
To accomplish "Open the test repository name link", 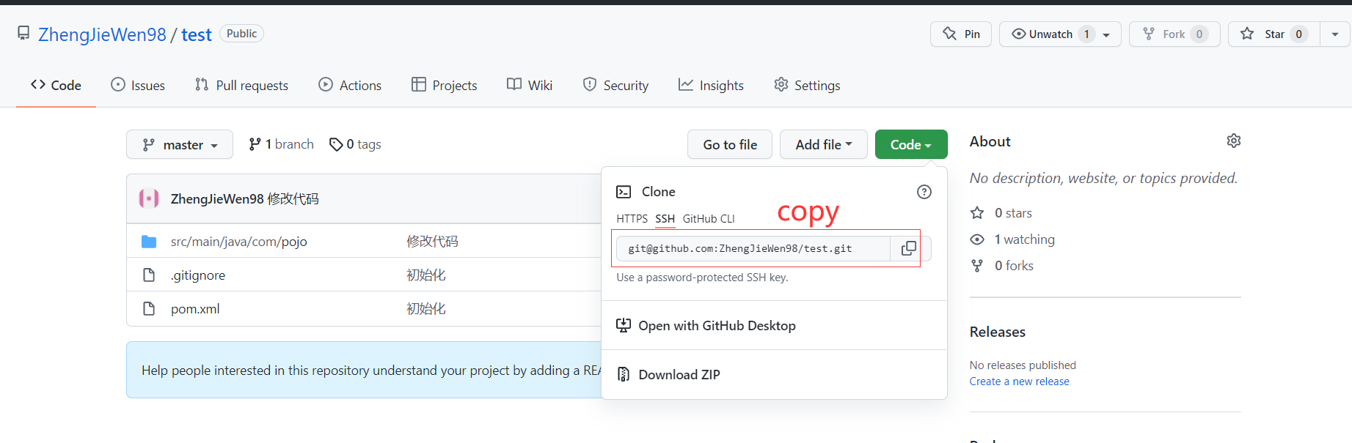I will (197, 34).
